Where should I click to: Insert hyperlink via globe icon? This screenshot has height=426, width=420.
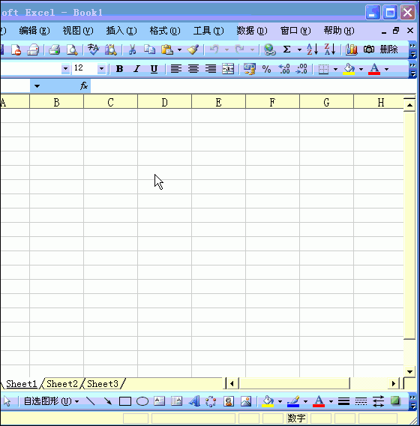270,49
